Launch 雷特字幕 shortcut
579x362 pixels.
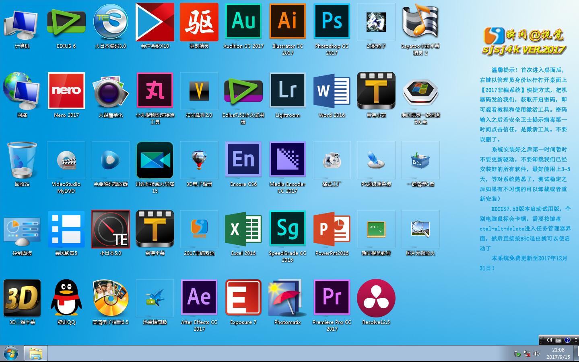click(x=155, y=229)
